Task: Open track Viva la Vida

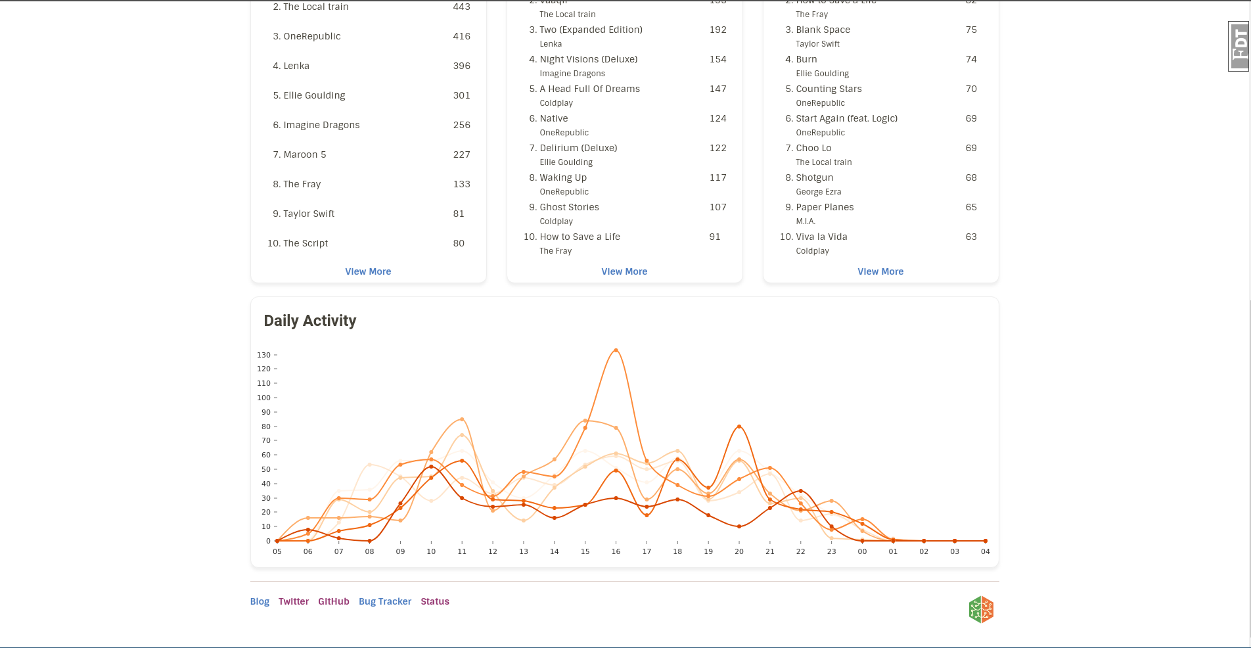Action: pos(822,237)
